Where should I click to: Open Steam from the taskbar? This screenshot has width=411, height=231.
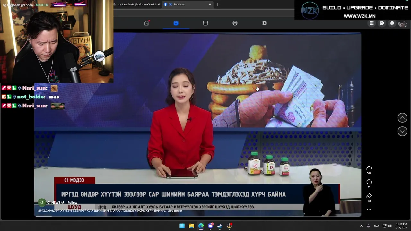point(220,226)
